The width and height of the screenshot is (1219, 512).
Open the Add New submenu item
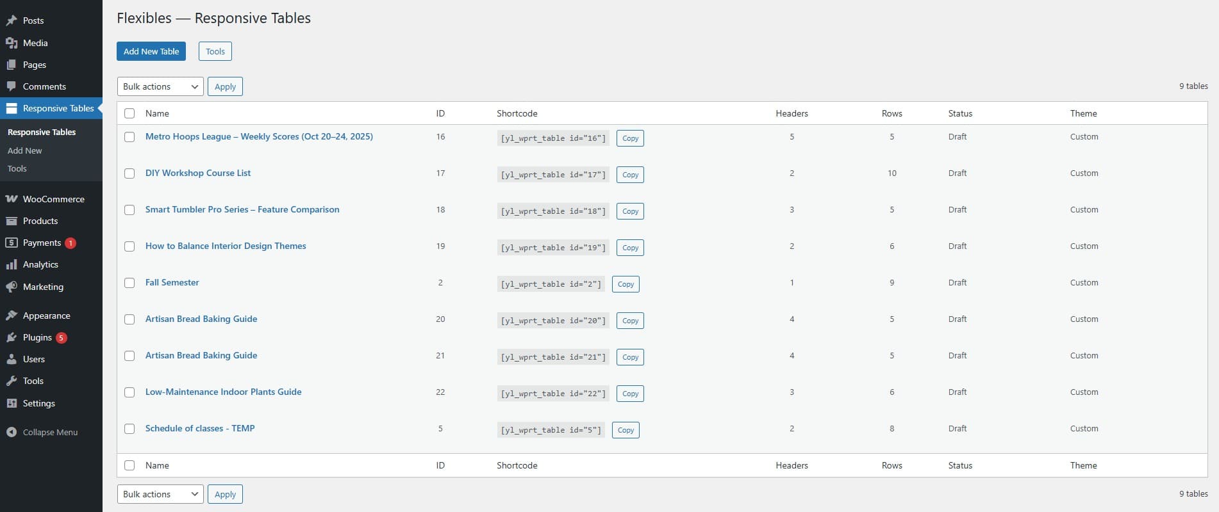pyautogui.click(x=24, y=150)
